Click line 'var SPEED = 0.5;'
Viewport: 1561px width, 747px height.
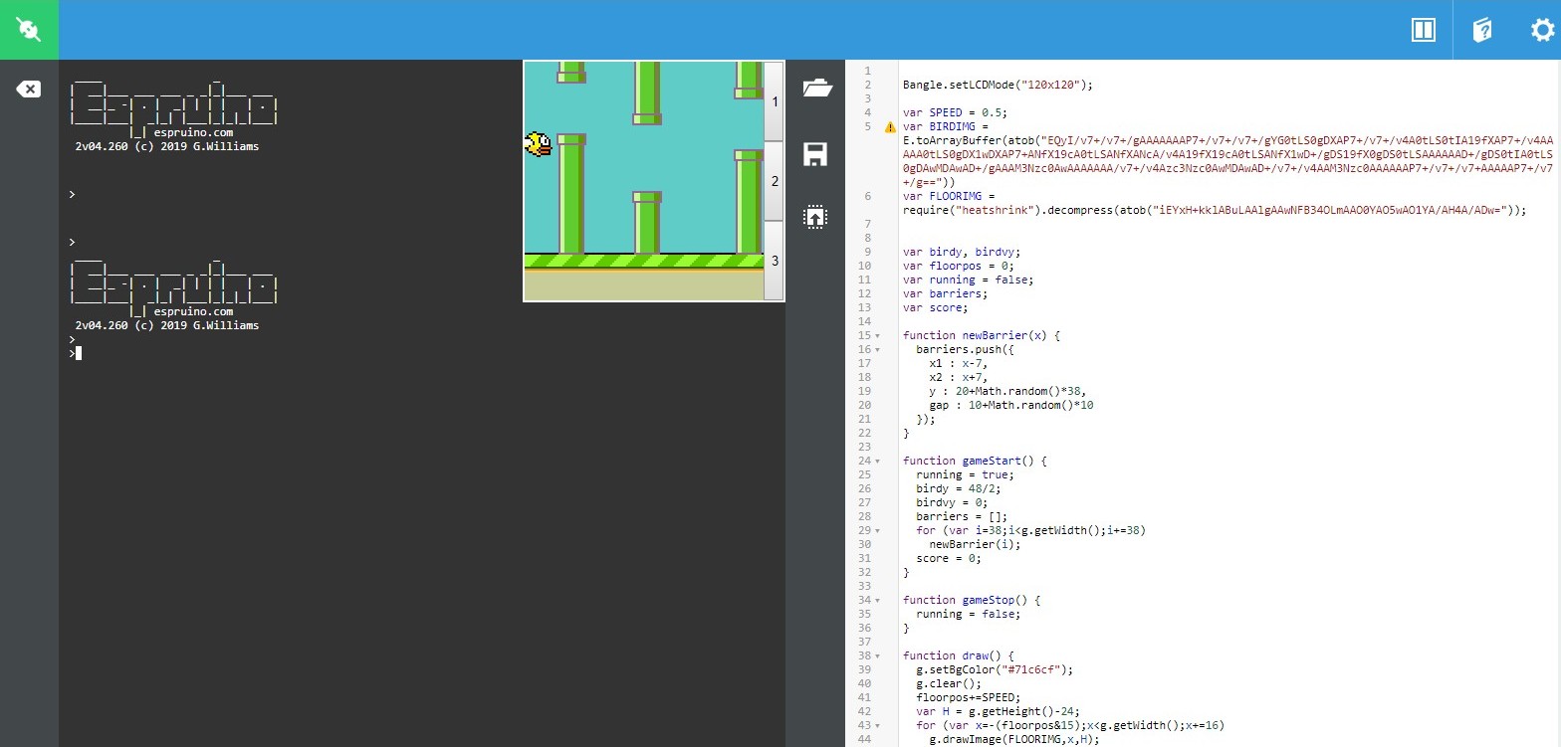955,112
